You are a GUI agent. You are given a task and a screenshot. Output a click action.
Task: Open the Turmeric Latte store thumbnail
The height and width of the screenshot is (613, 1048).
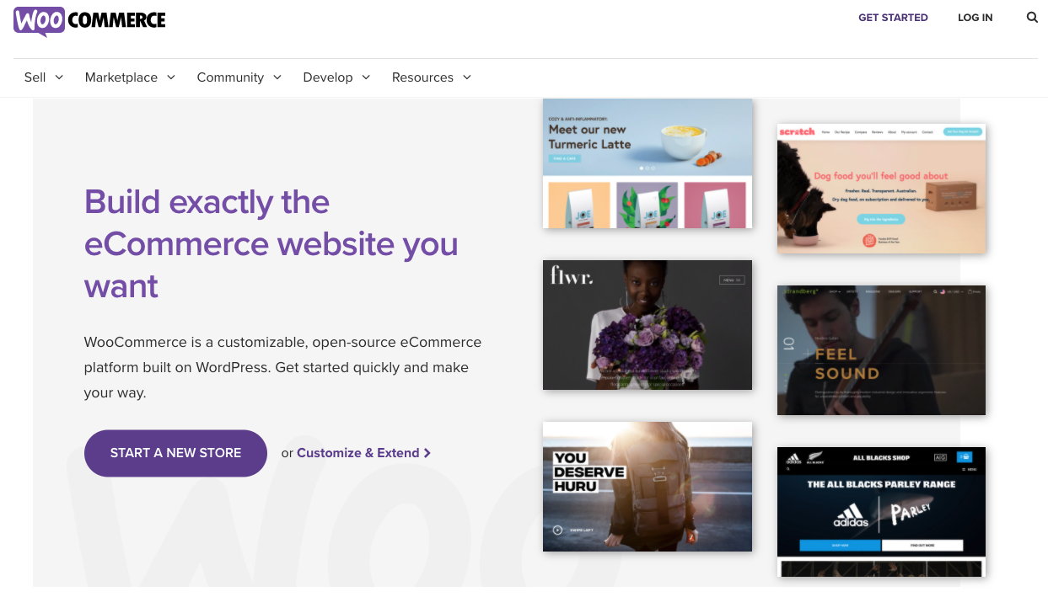[x=648, y=163]
